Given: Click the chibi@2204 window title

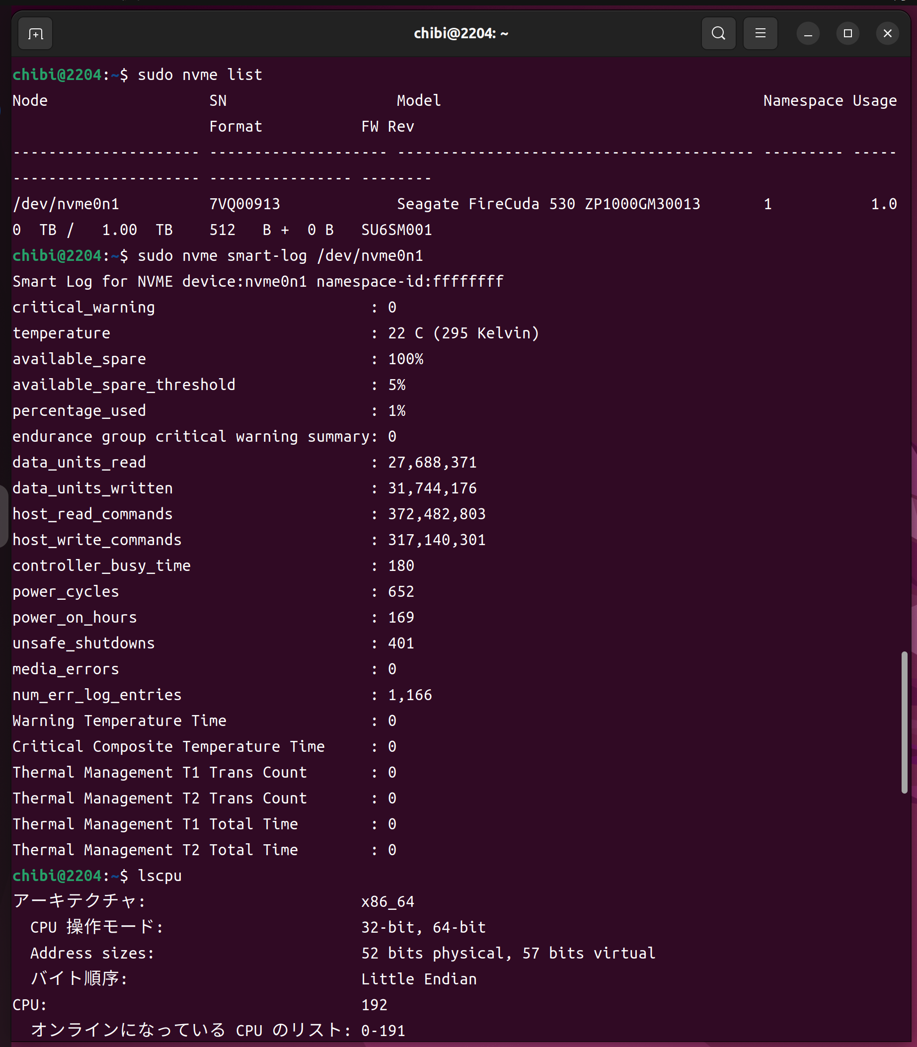Looking at the screenshot, I should (x=460, y=34).
